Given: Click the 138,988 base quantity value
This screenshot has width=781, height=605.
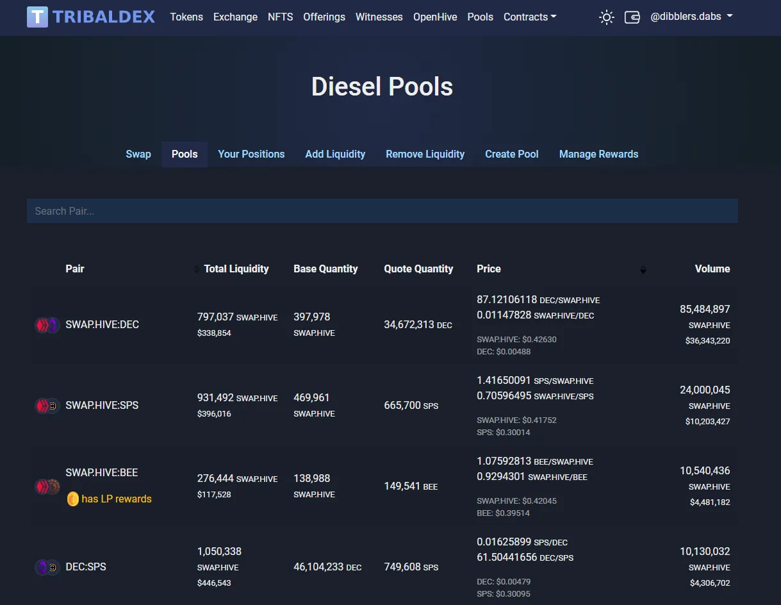Looking at the screenshot, I should [312, 478].
